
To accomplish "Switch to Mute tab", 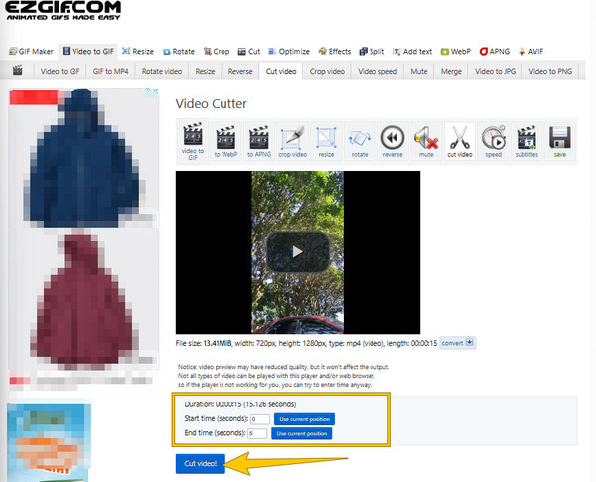I will tap(419, 71).
